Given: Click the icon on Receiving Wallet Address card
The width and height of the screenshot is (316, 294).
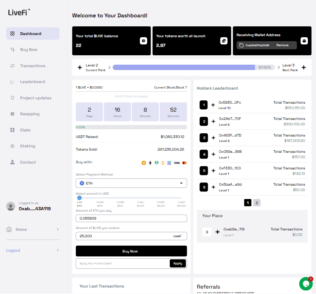Looking at the screenshot, I should click(304, 41).
